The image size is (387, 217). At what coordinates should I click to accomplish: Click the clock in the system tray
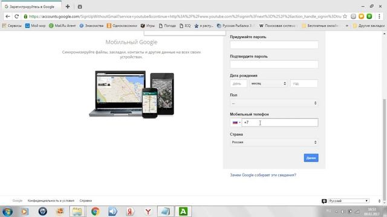372,212
